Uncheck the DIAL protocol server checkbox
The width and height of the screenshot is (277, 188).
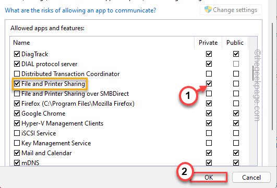pos(17,64)
